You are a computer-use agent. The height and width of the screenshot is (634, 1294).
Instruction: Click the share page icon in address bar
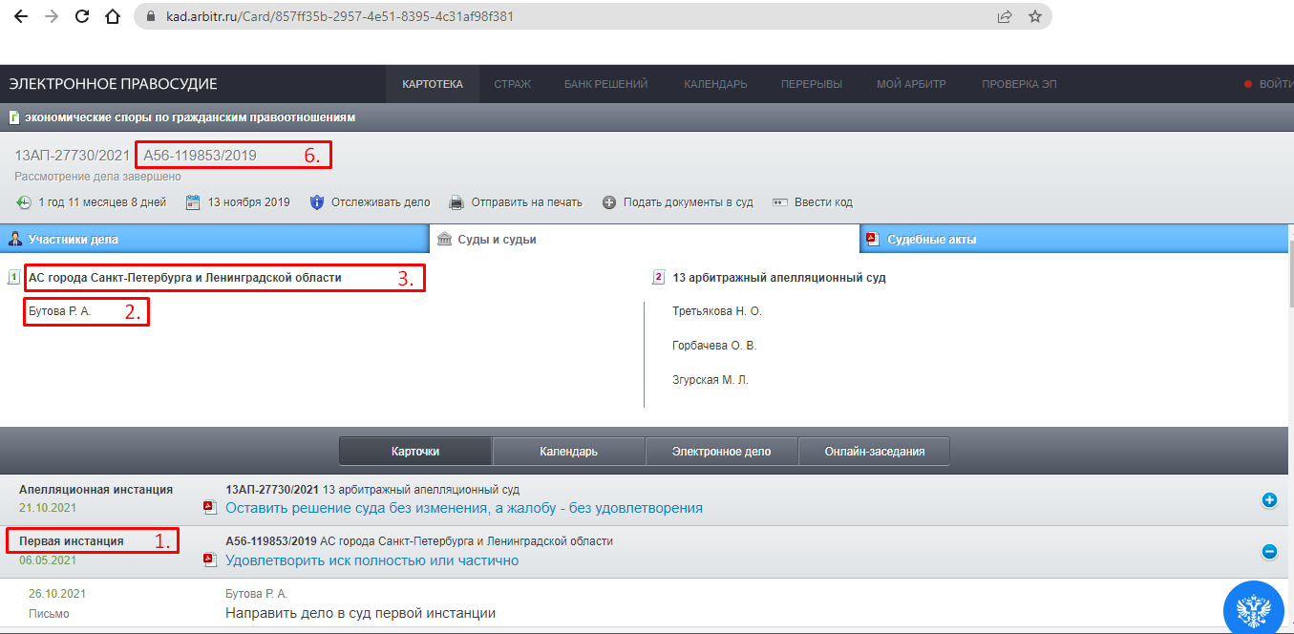pyautogui.click(x=1005, y=16)
